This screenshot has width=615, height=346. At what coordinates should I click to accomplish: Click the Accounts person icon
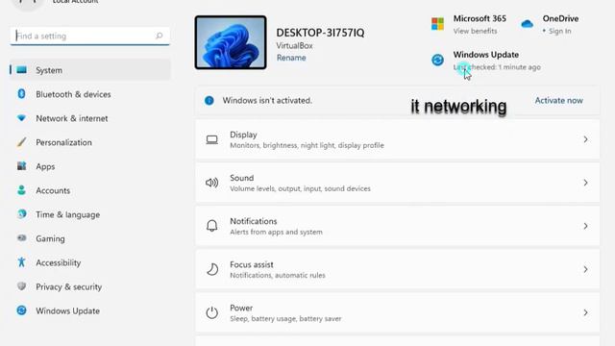coord(21,190)
